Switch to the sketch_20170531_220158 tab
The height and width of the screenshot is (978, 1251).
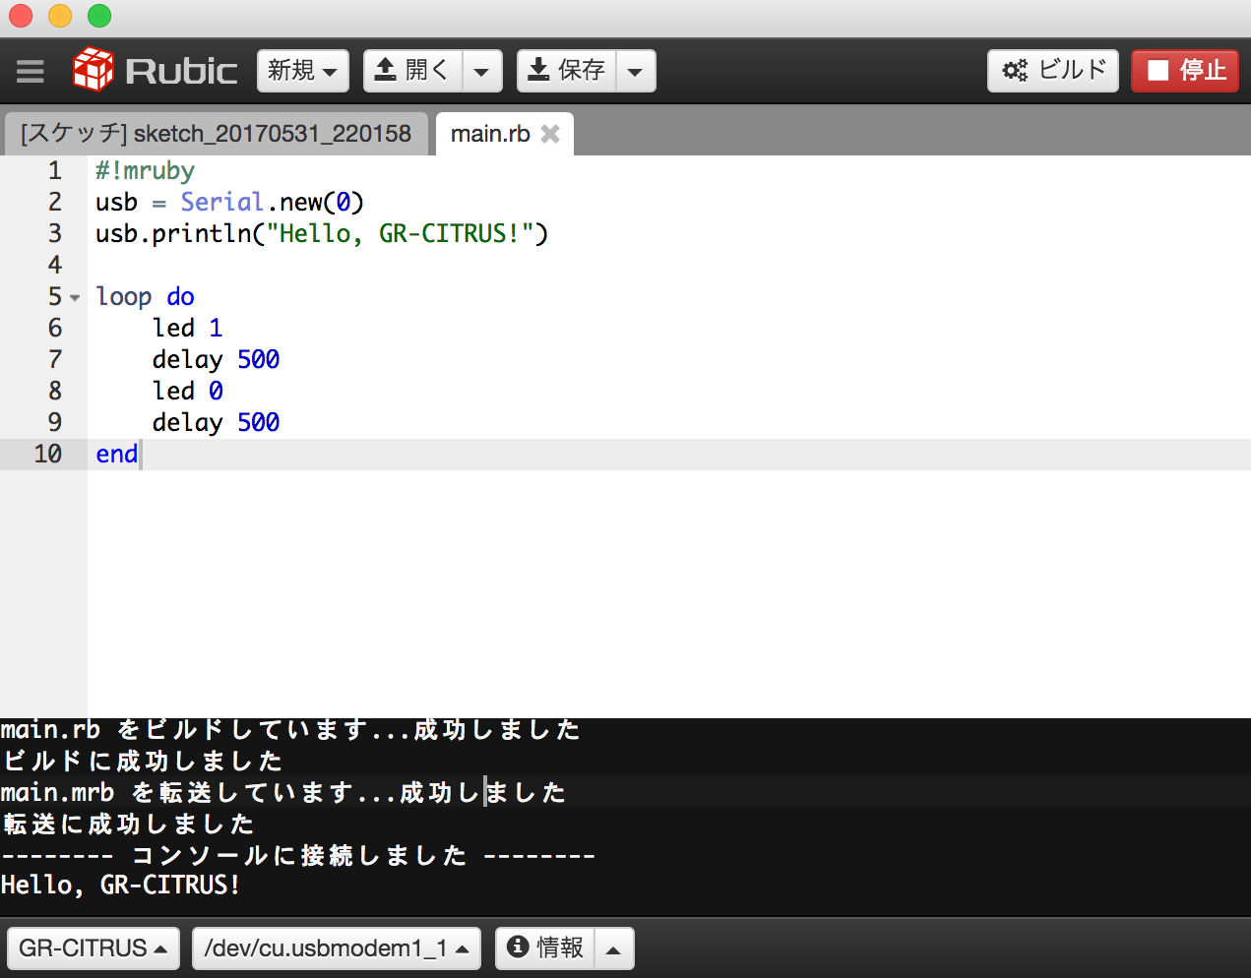216,134
